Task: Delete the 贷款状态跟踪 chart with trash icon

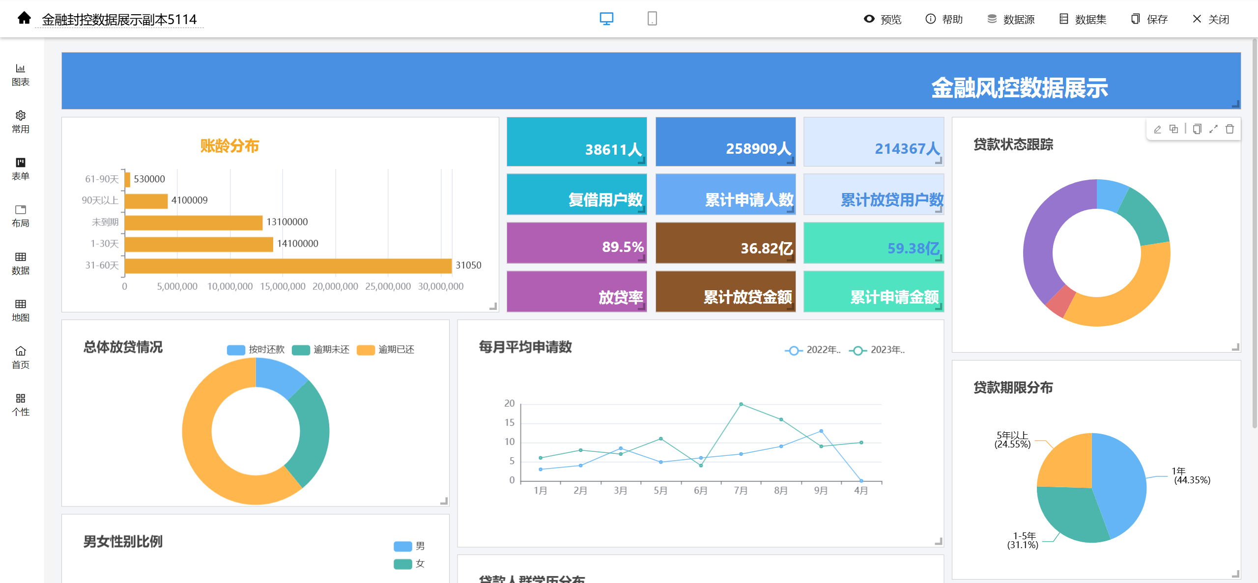Action: coord(1229,129)
